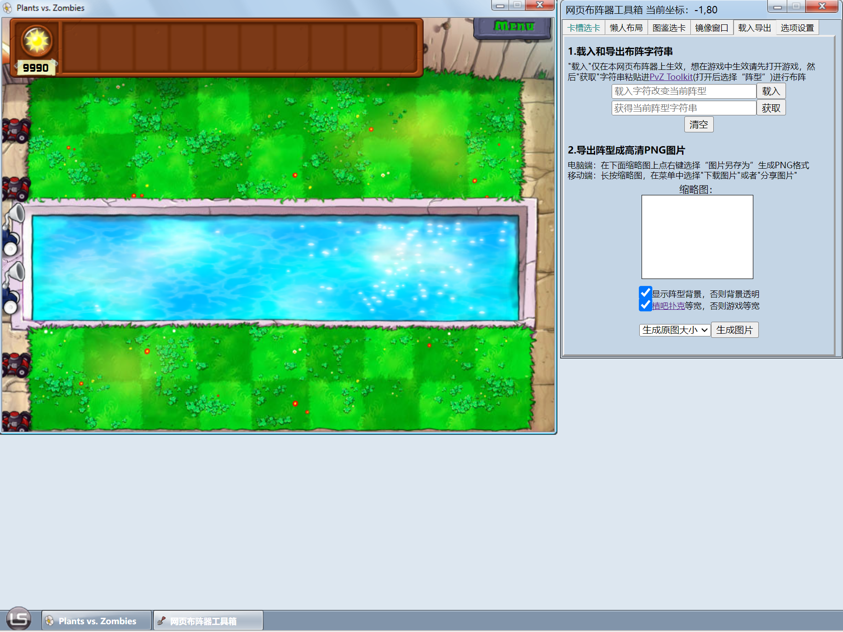Go to the 选项设置 tab
The image size is (843, 632).
click(797, 28)
